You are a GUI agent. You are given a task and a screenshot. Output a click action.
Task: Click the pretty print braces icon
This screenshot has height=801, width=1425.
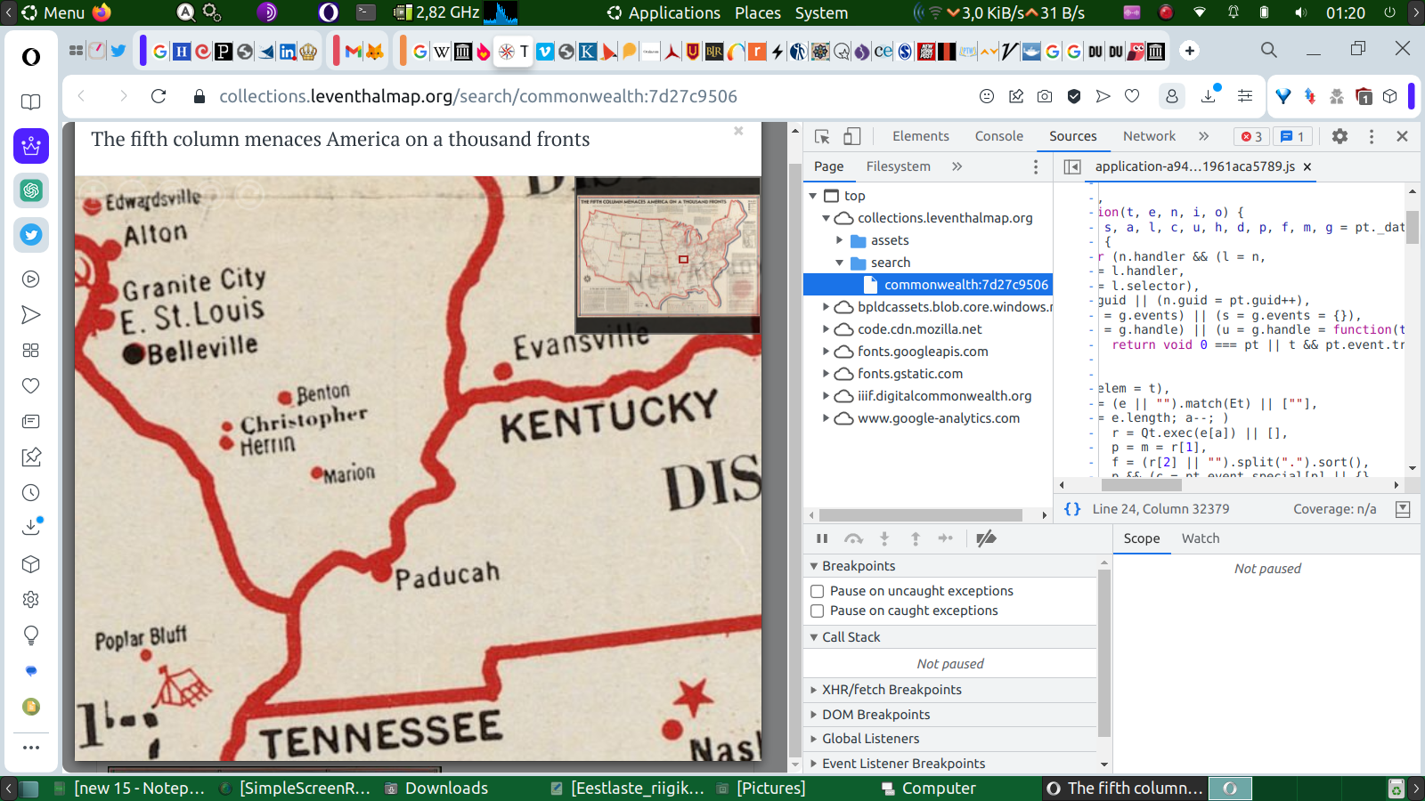tap(1072, 509)
